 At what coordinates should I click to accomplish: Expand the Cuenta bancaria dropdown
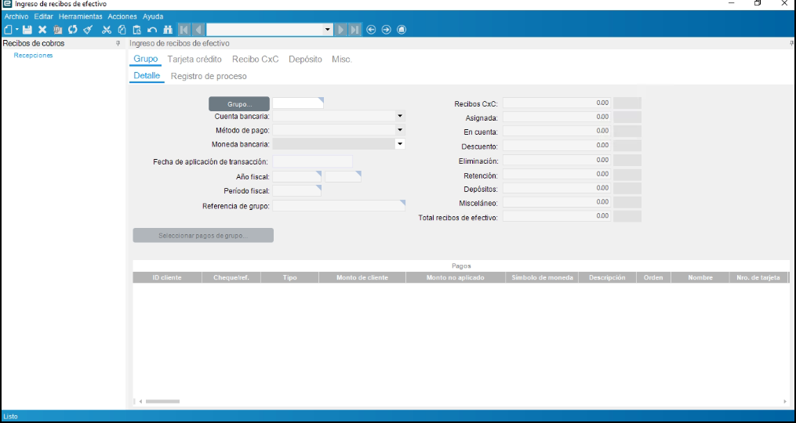click(400, 116)
